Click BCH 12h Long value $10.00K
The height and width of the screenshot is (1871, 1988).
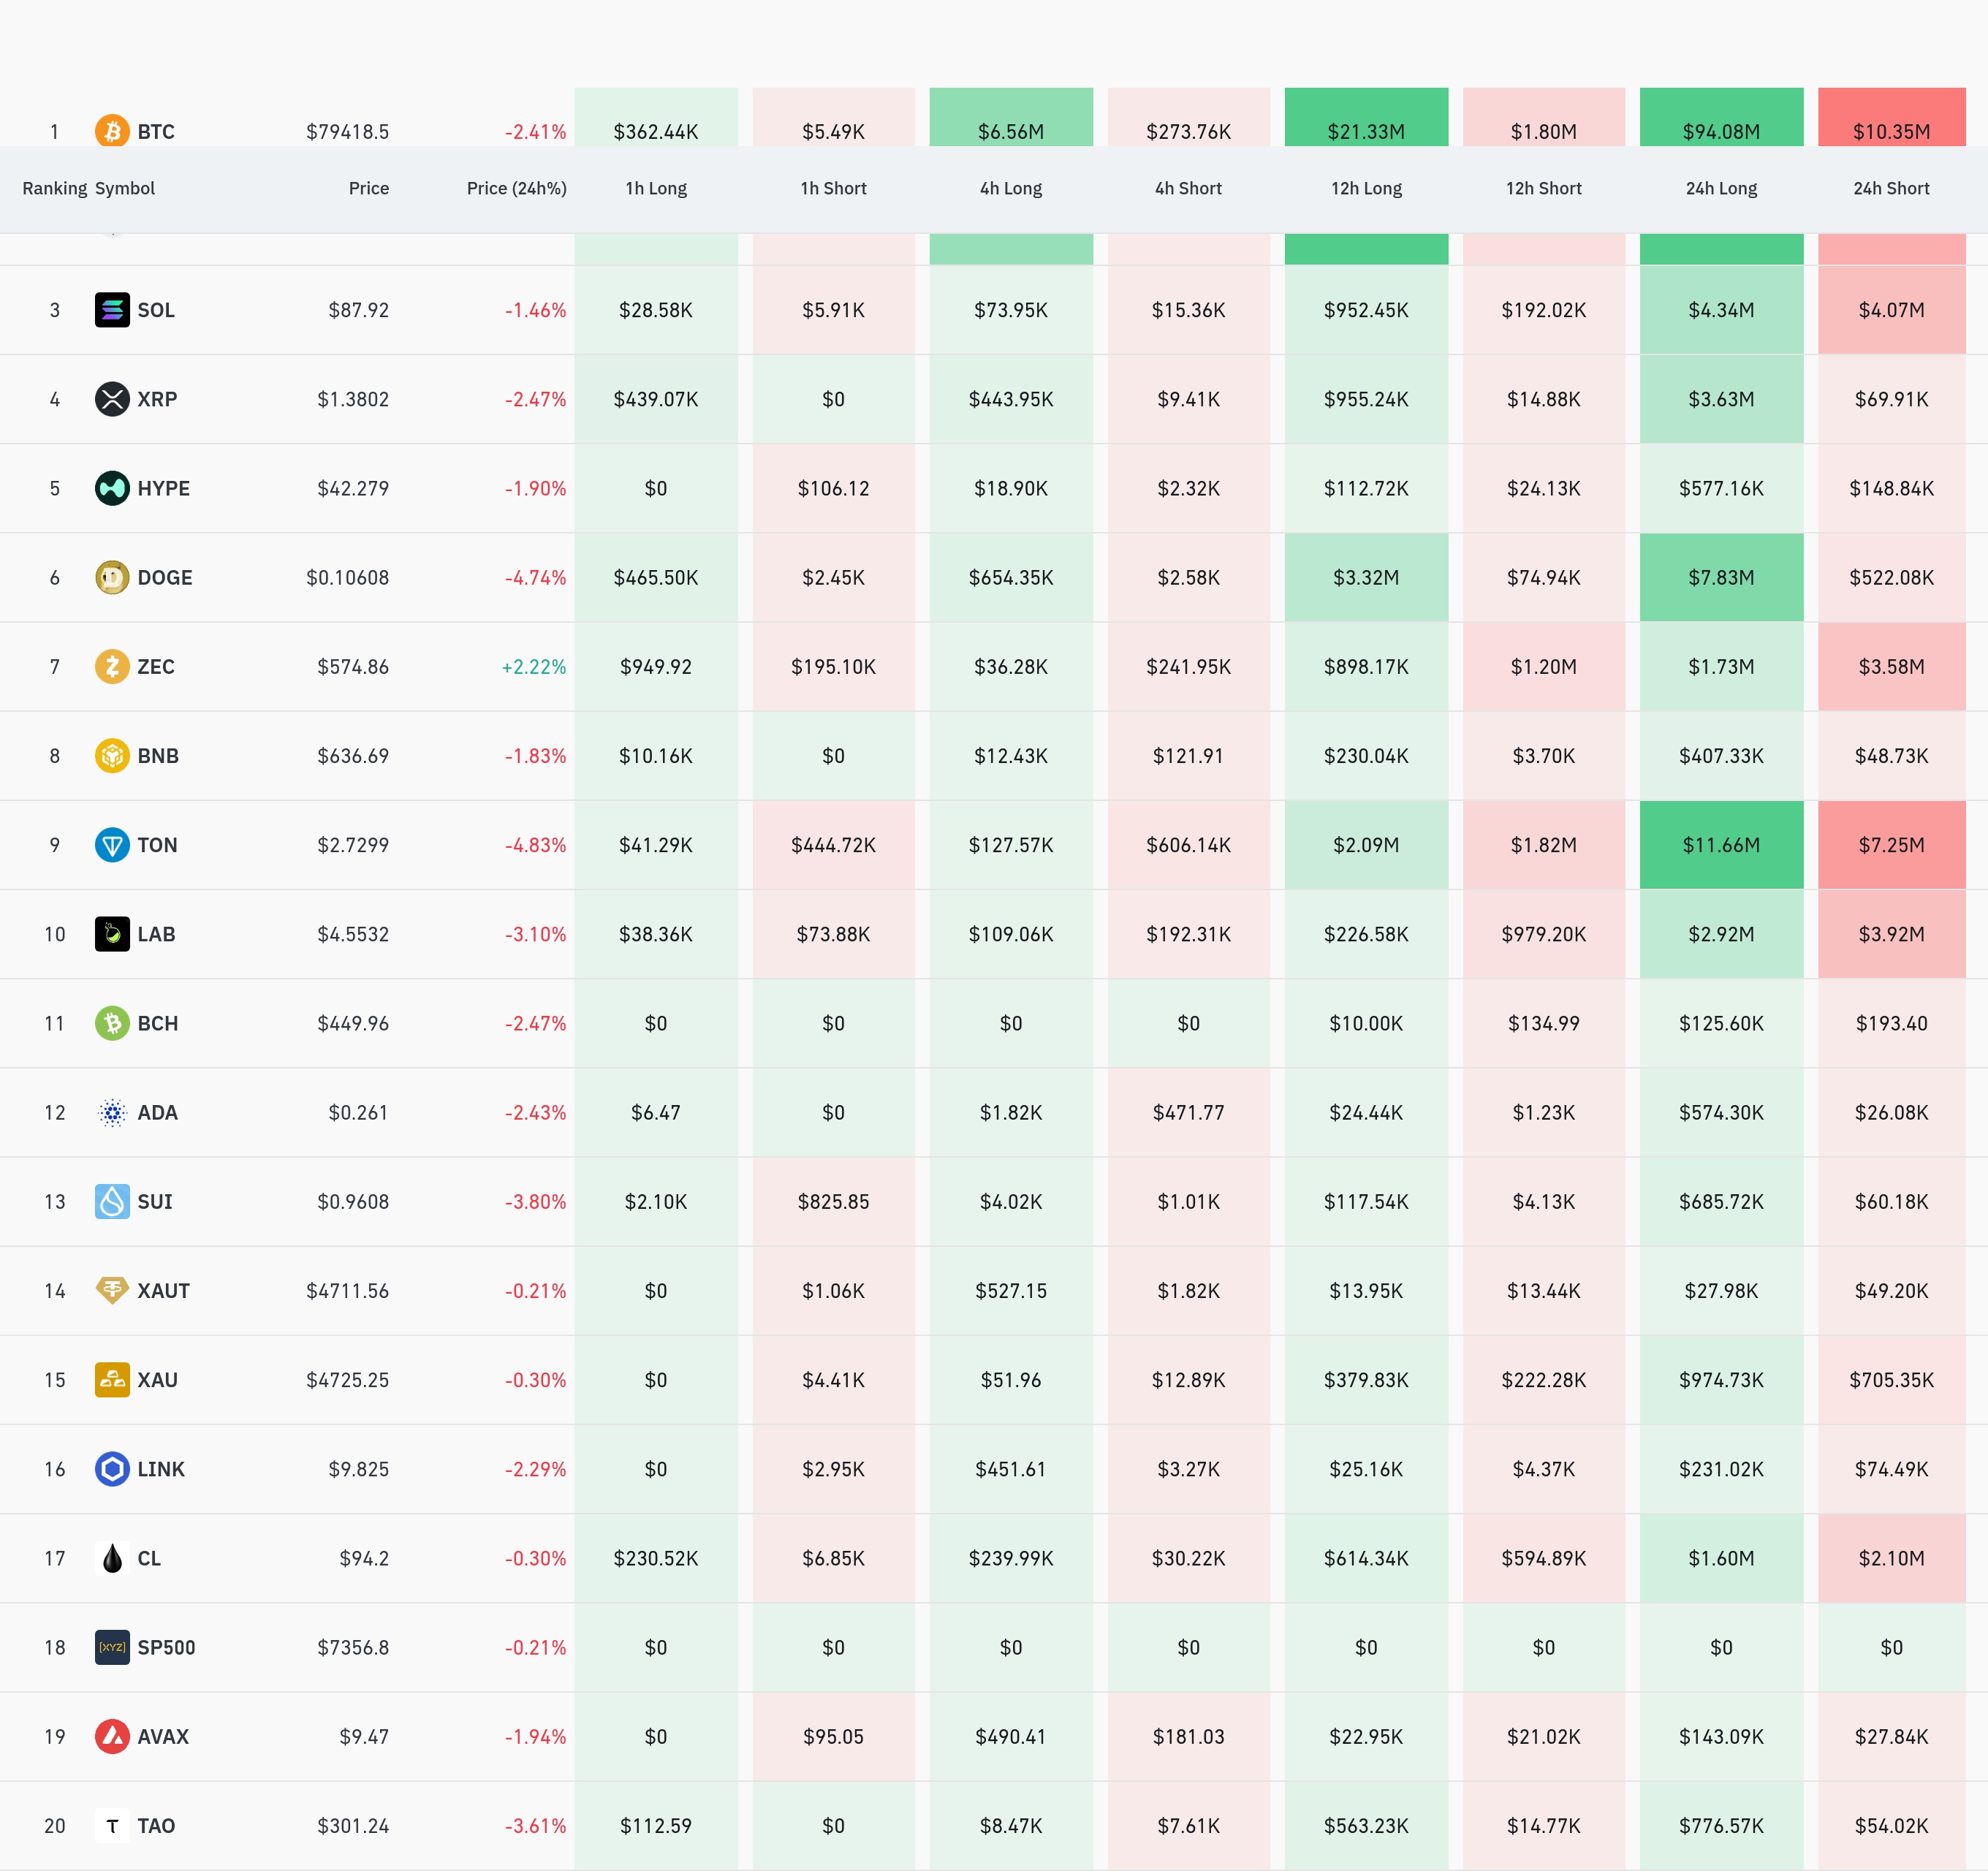point(1366,1023)
